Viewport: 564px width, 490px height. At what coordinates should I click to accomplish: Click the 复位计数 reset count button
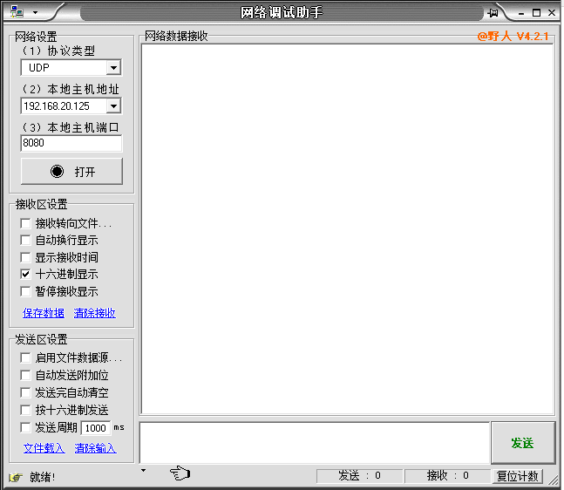click(517, 476)
